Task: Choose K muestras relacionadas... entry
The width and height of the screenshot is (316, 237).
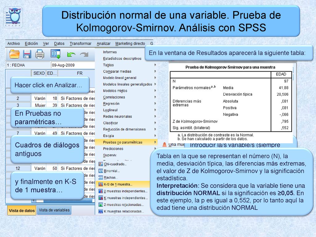Action: (124, 211)
